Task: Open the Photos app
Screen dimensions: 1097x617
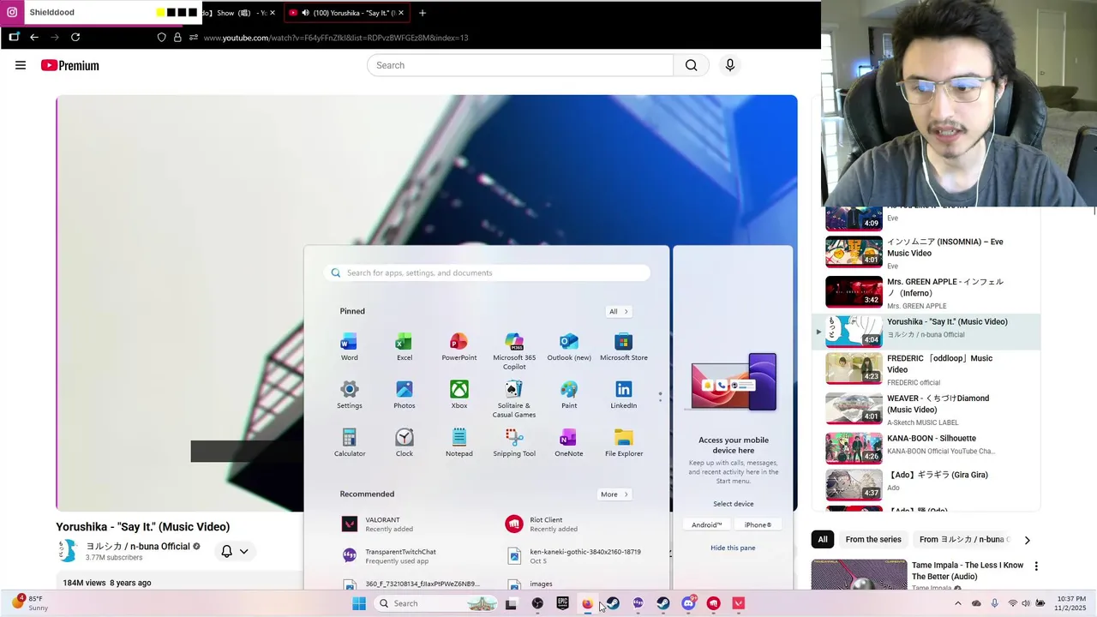Action: coord(404,395)
